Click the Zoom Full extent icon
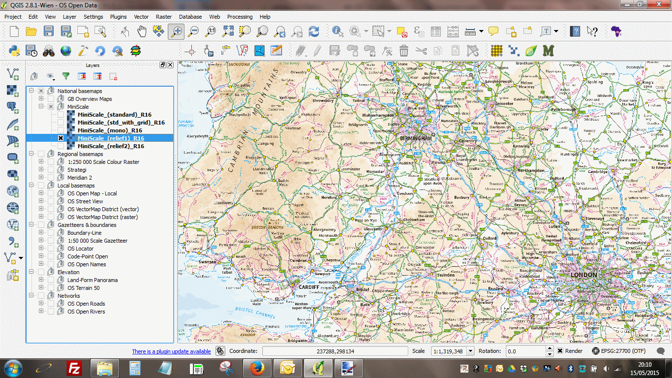 point(228,32)
